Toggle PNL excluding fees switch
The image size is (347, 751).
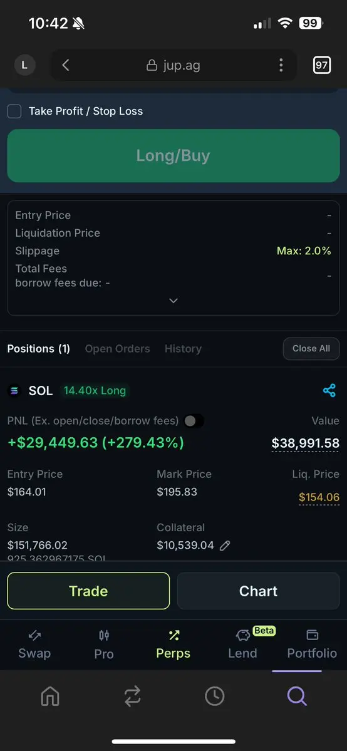tap(194, 421)
